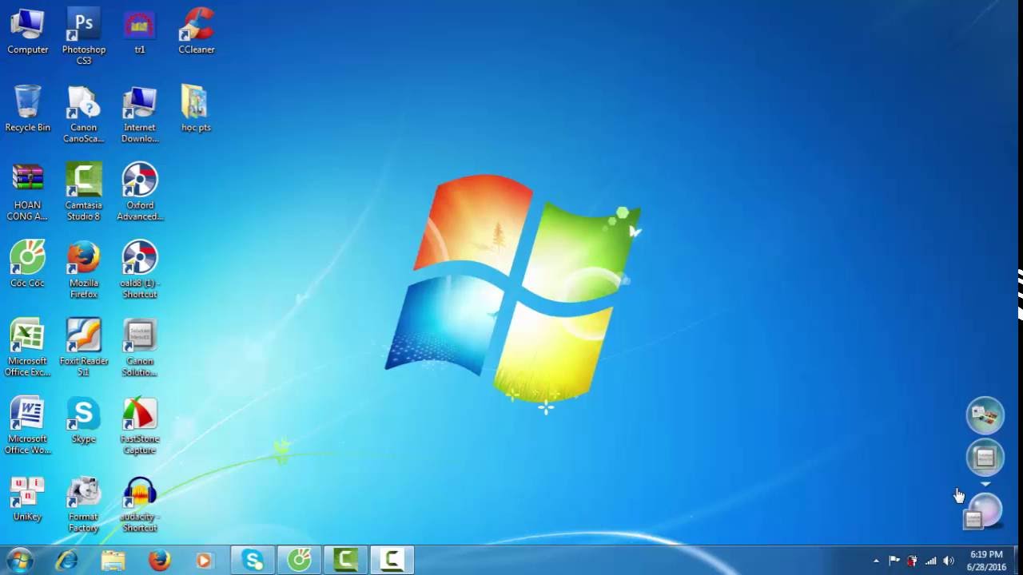Select the Mozilla Firefox desktop shortcut
The width and height of the screenshot is (1023, 575).
point(84,270)
